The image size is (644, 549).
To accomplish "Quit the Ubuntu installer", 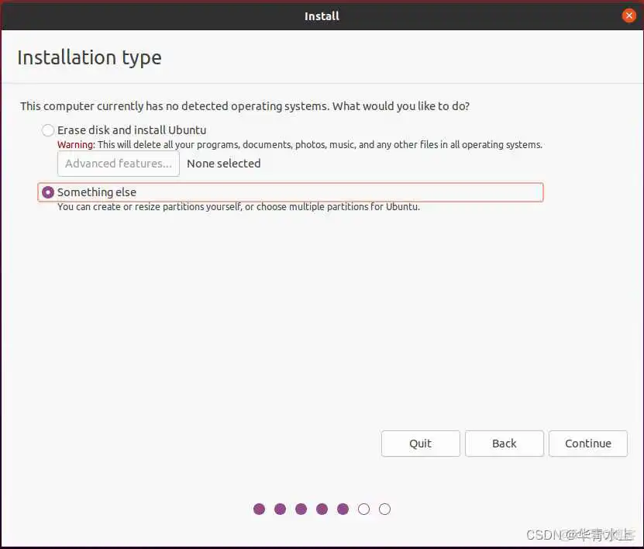I will (x=420, y=444).
